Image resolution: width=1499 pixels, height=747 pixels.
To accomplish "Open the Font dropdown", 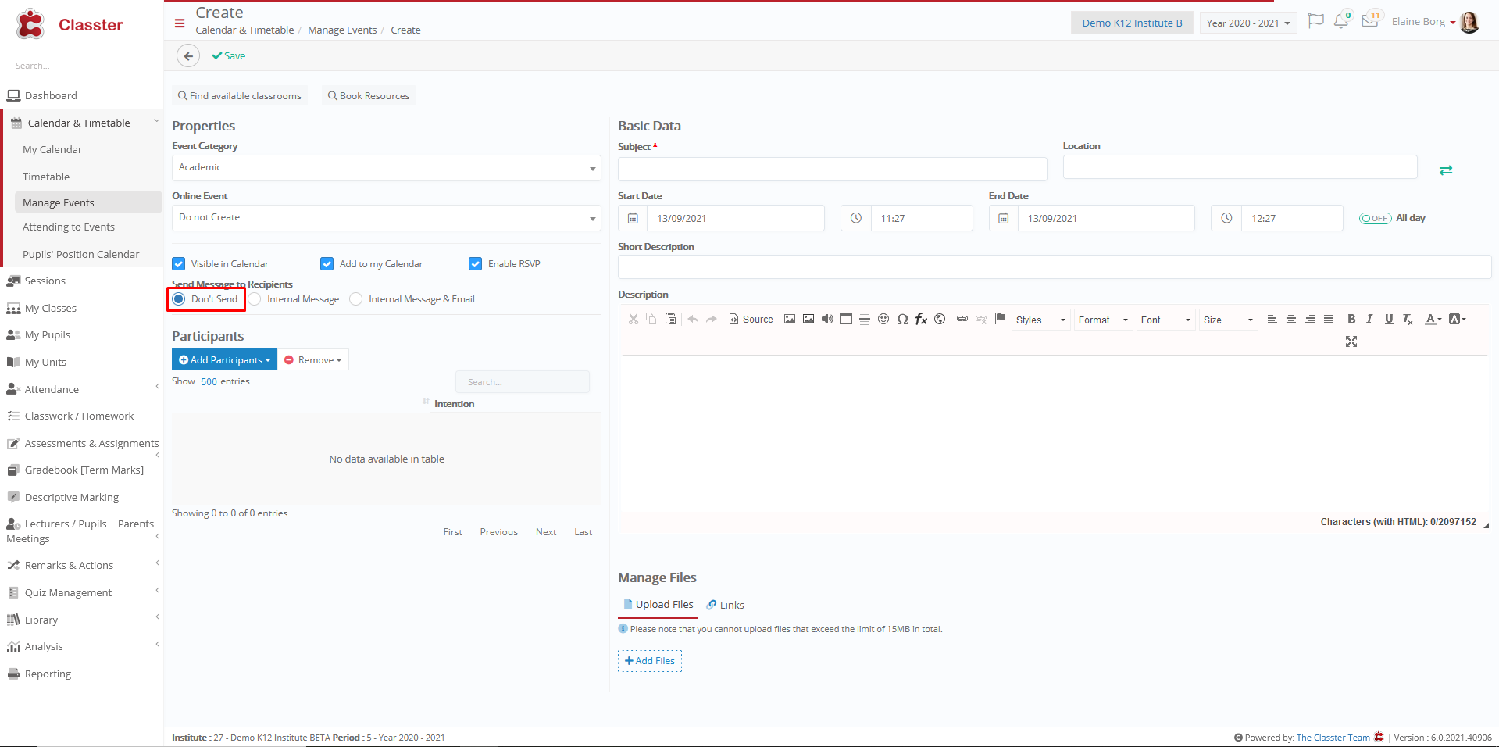I will [1165, 320].
